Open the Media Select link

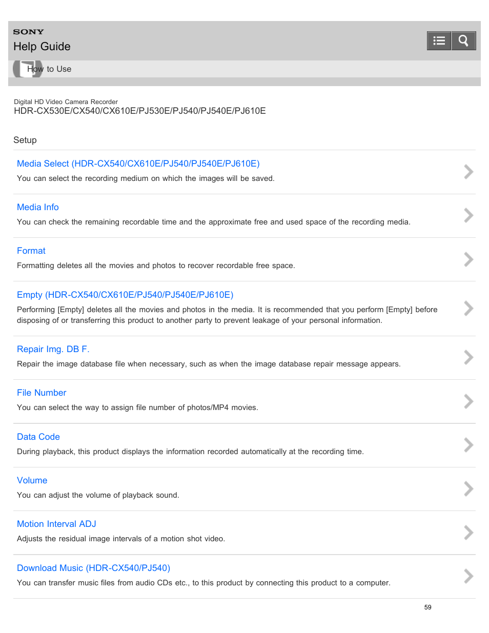(138, 164)
